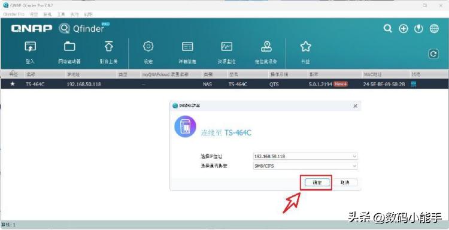Sort by the 型号 model column header

click(233, 74)
